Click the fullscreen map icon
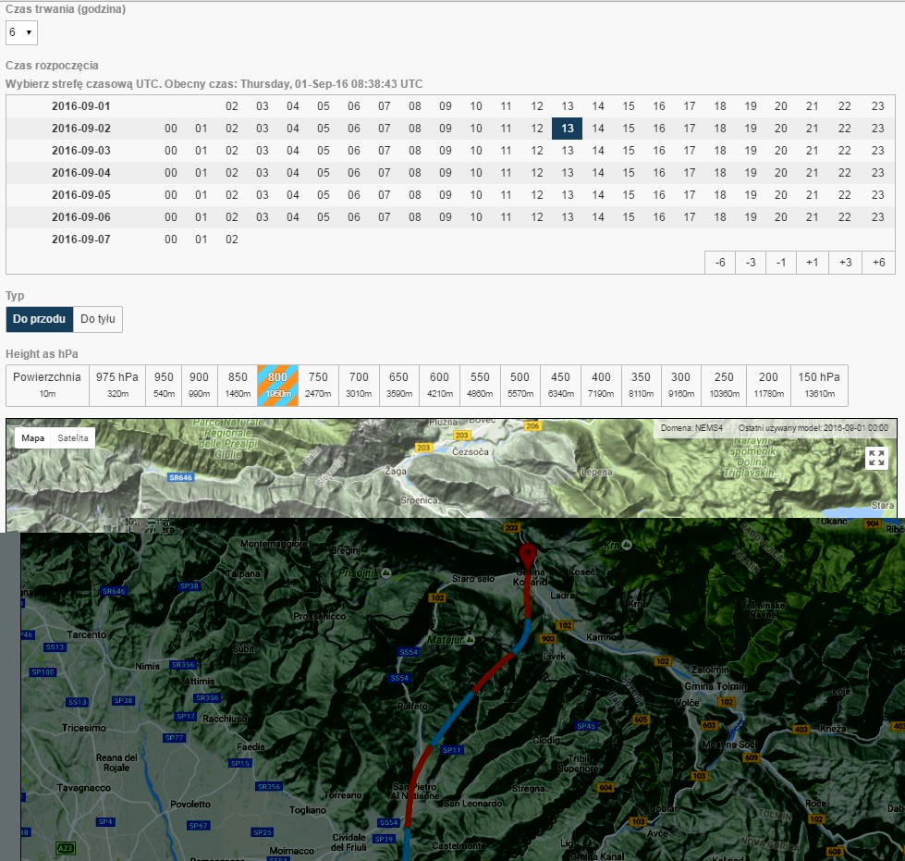 (x=876, y=458)
